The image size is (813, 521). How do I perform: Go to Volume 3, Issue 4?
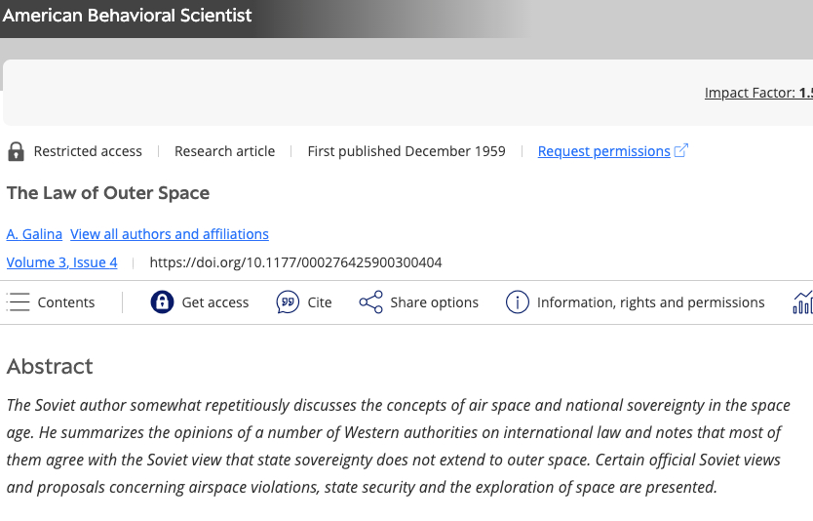[x=62, y=262]
